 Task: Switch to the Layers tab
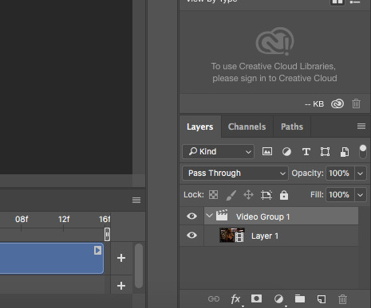tap(200, 127)
